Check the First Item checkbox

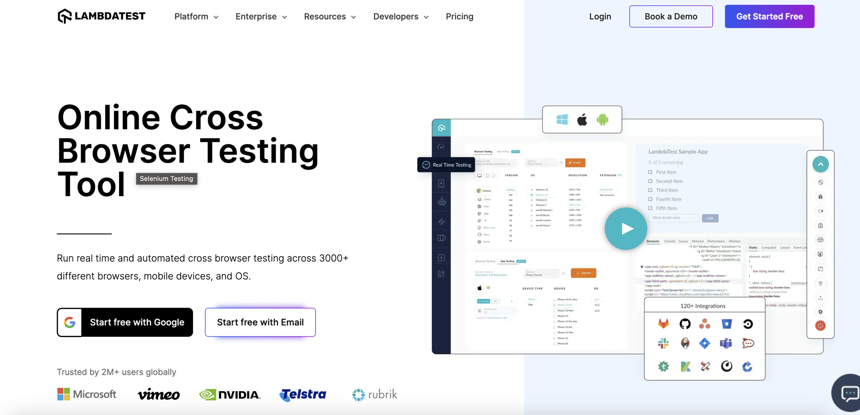650,172
